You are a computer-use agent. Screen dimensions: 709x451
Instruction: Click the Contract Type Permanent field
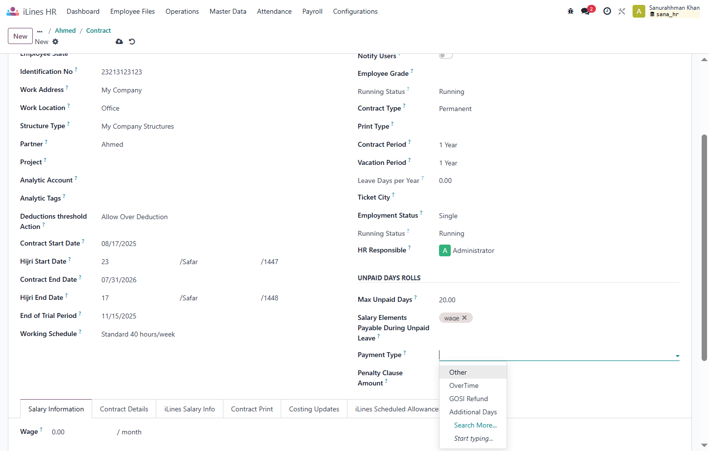pyautogui.click(x=559, y=109)
